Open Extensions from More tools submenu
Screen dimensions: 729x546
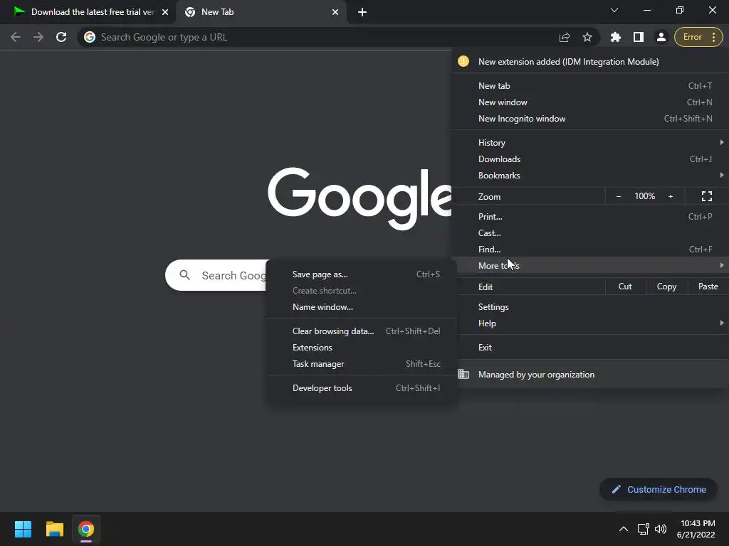pyautogui.click(x=361, y=347)
